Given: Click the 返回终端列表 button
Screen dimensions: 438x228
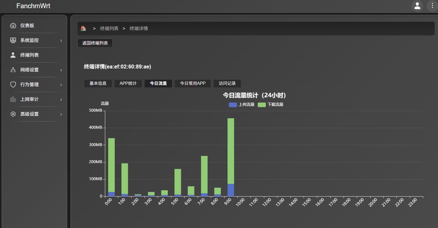Looking at the screenshot, I should click(95, 43).
